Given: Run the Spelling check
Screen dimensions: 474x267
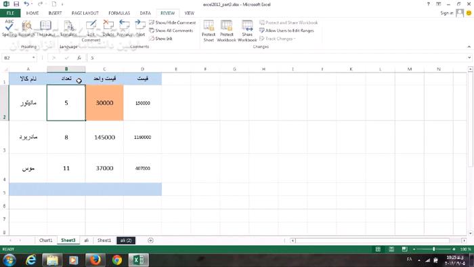Looking at the screenshot, I should coord(9,28).
